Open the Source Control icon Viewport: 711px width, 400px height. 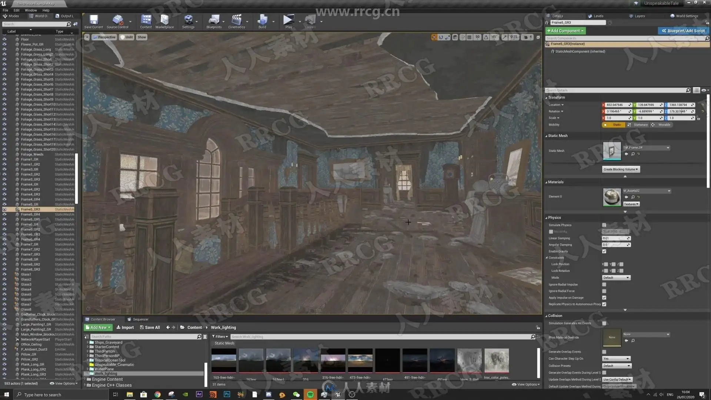click(117, 21)
